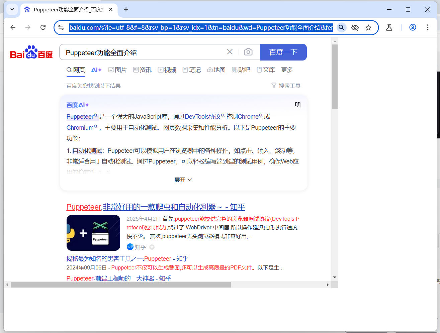The width and height of the screenshot is (440, 333).
Task: Switch to the 图片 tab
Action: [117, 70]
